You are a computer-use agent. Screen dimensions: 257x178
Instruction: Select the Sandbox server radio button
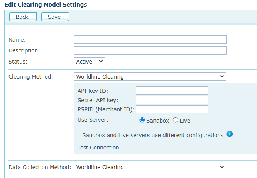click(x=142, y=120)
